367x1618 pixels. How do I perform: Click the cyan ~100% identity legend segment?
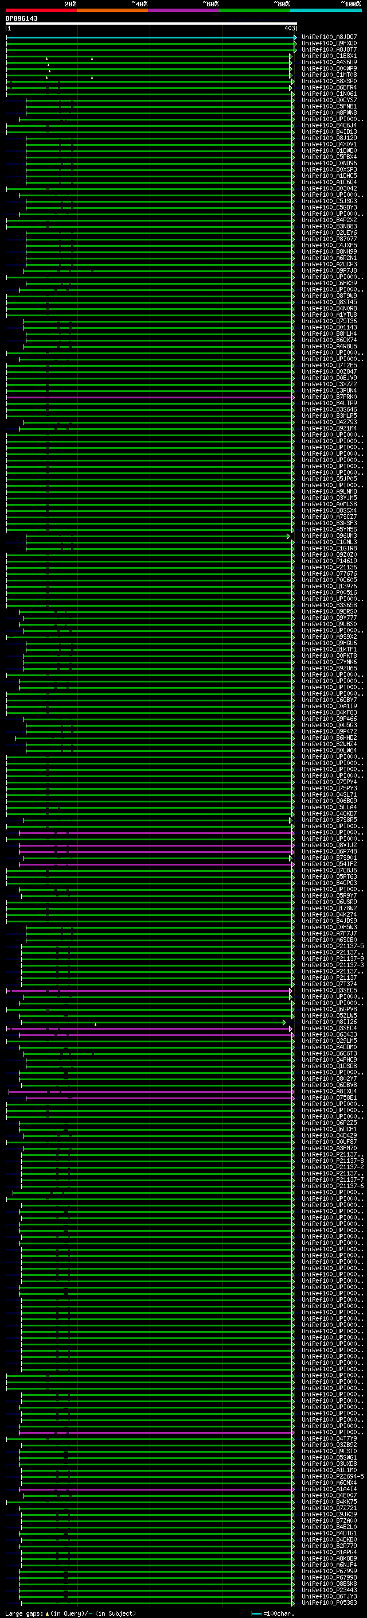coord(326,10)
